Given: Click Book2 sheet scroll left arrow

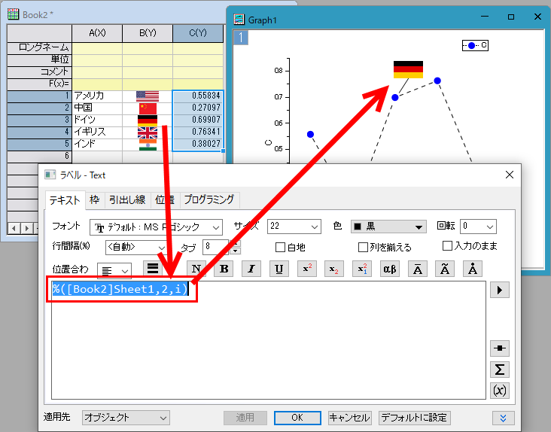Looking at the screenshot, I should pos(14,229).
